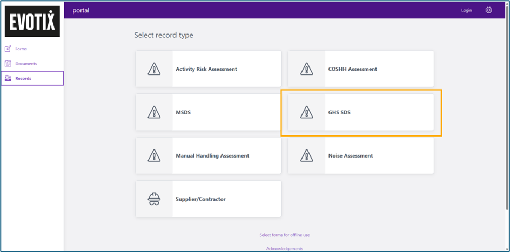Choose the Noise Assessment record type label
Viewport: 510px width, 252px height.
coord(350,155)
